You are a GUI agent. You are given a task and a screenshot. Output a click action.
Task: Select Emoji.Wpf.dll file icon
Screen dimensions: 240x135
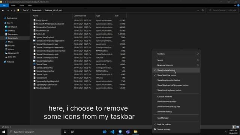click(x=34, y=20)
